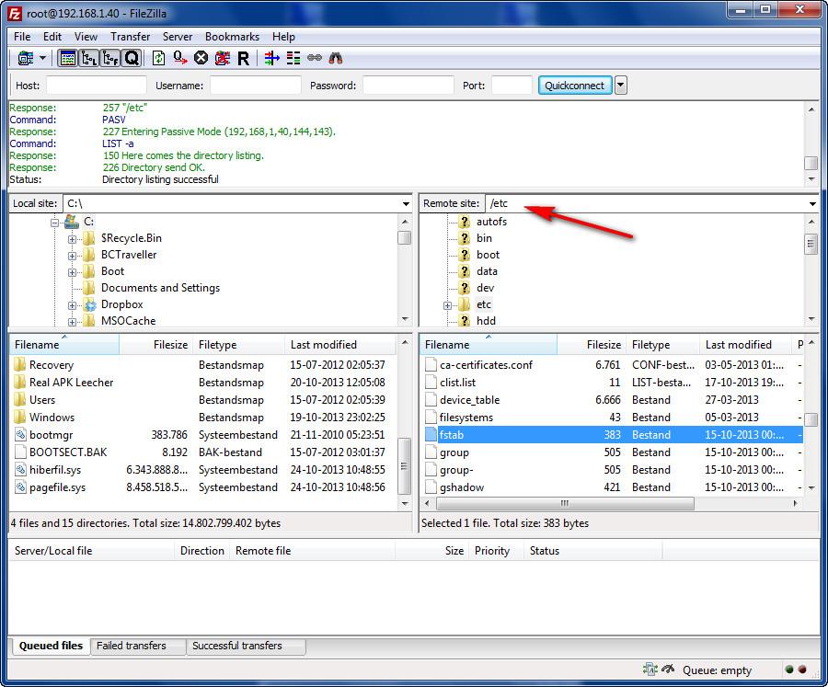Image resolution: width=828 pixels, height=687 pixels.
Task: Disconnect from the current server
Action: pos(223,58)
